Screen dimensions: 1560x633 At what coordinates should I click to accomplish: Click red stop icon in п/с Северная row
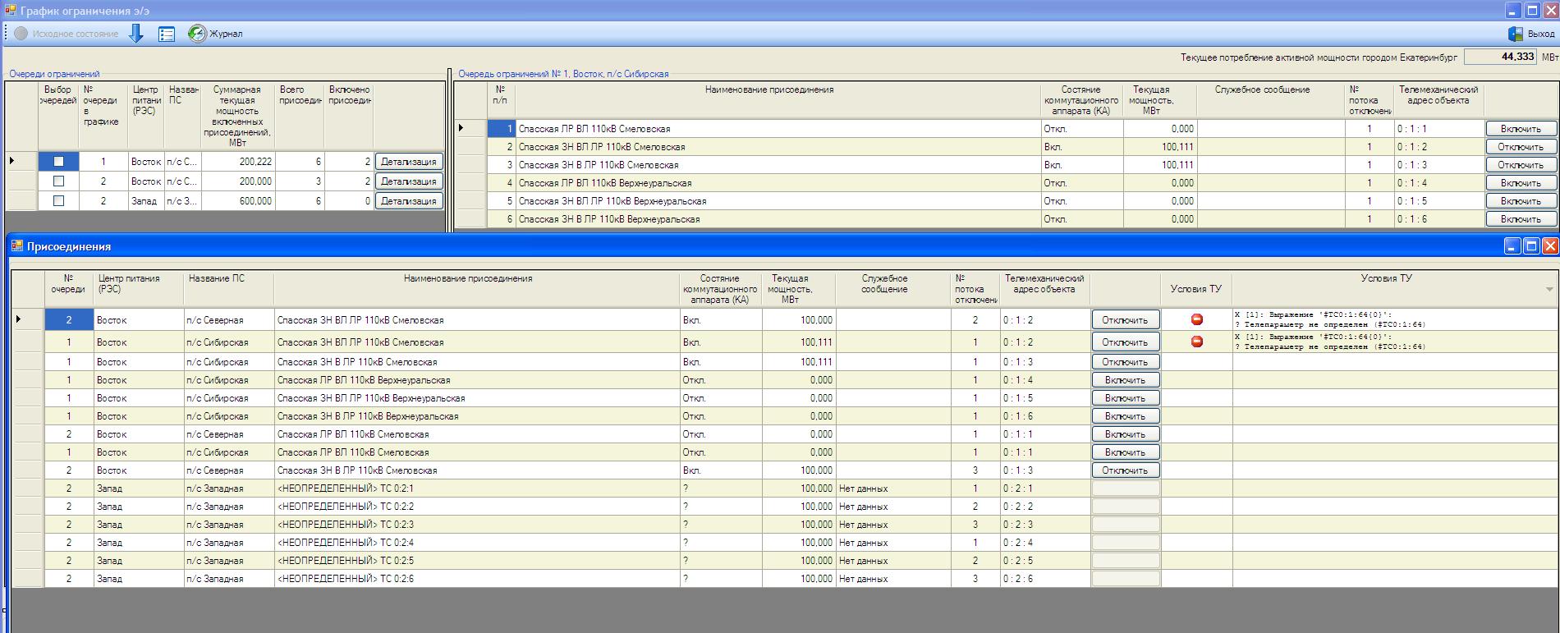click(x=1196, y=319)
